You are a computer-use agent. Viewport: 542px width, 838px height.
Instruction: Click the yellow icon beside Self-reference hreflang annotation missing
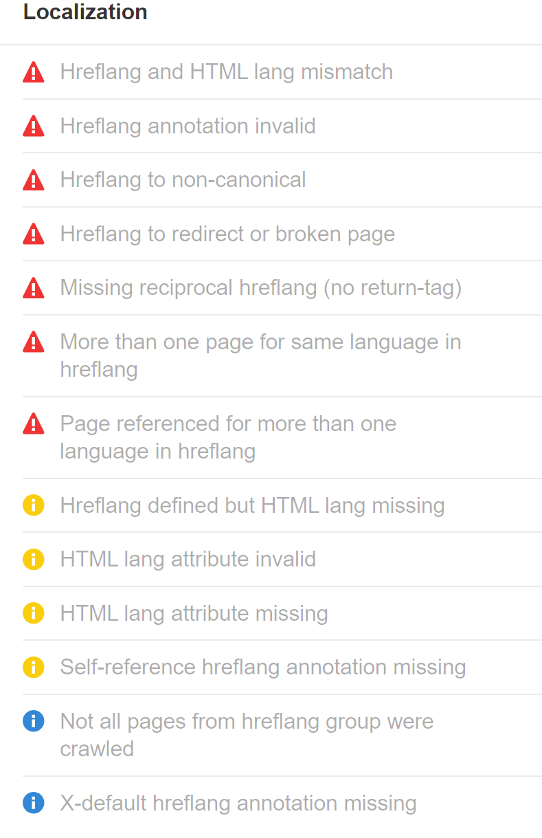click(33, 667)
